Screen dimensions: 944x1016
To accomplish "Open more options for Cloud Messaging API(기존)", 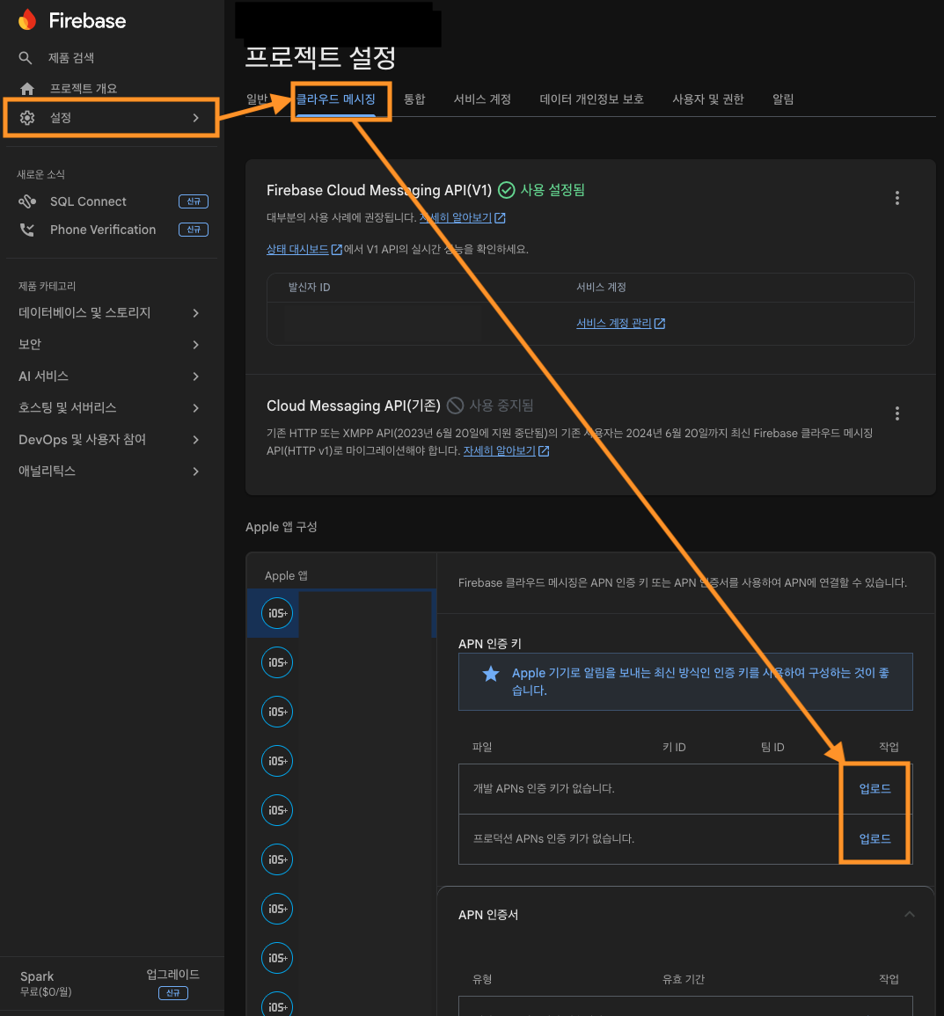I will click(x=896, y=413).
